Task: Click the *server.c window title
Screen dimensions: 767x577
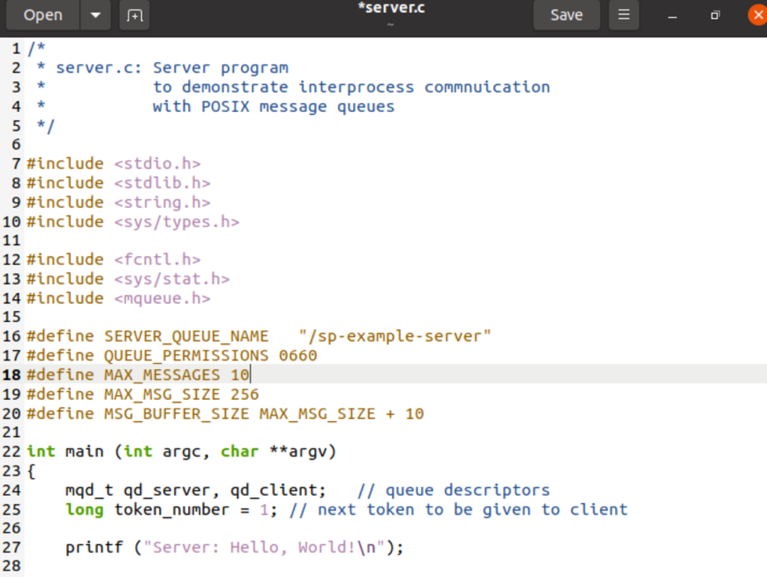Action: click(x=391, y=9)
